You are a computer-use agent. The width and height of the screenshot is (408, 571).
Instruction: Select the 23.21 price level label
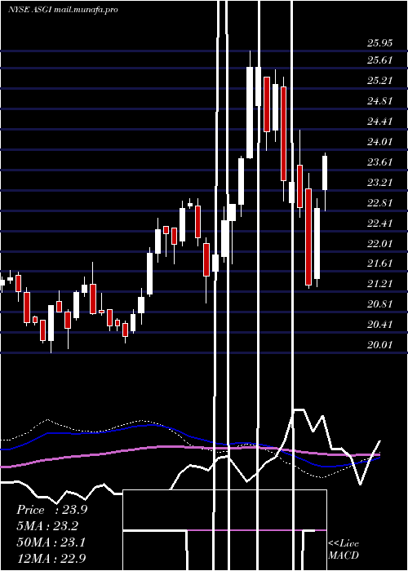(380, 183)
